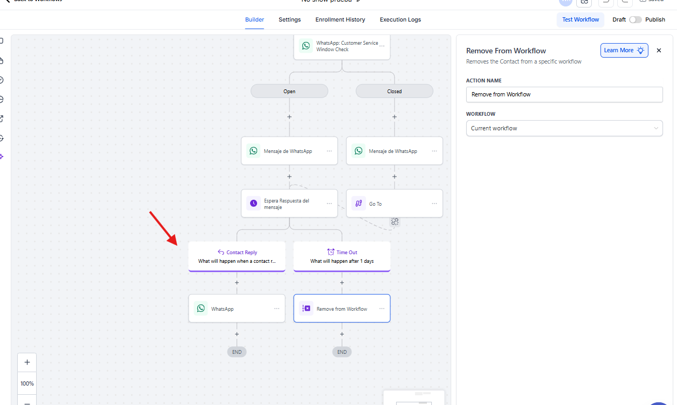677x405 pixels.
Task: Click the Test Workflow button
Action: coord(580,19)
